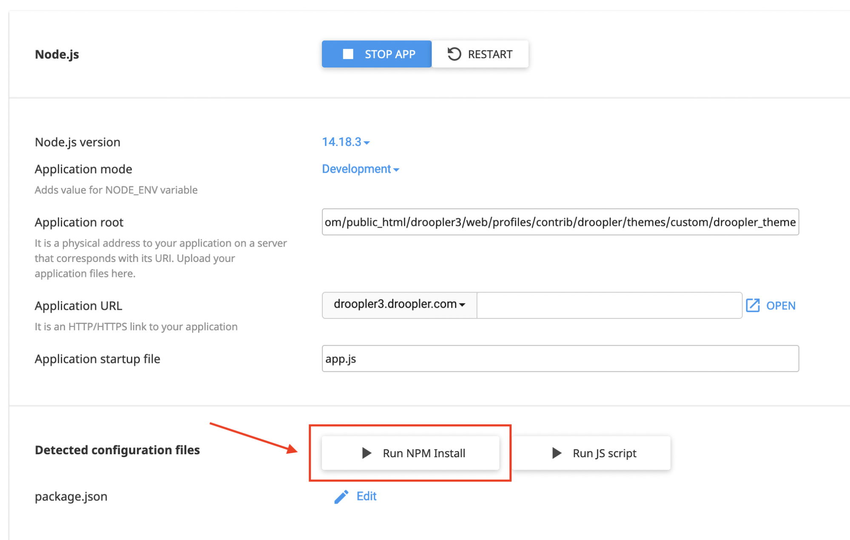
Task: Select 'It is an HTTP/HTTPS link' hint
Action: point(136,326)
